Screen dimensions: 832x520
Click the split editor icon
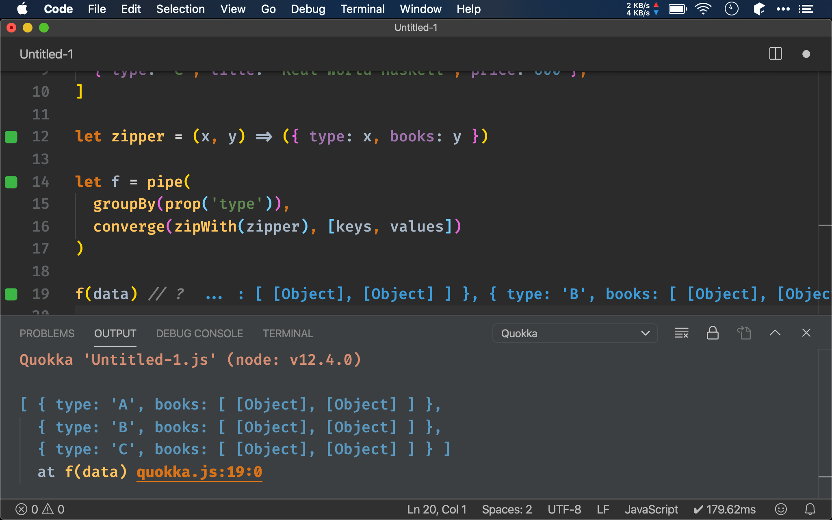click(776, 54)
